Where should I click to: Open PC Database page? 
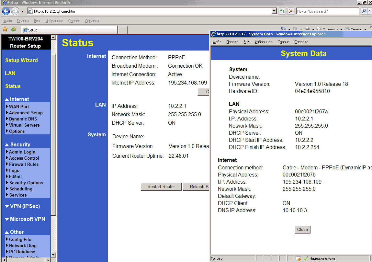22,252
